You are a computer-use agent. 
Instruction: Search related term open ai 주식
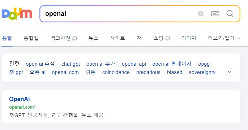click(x=40, y=64)
